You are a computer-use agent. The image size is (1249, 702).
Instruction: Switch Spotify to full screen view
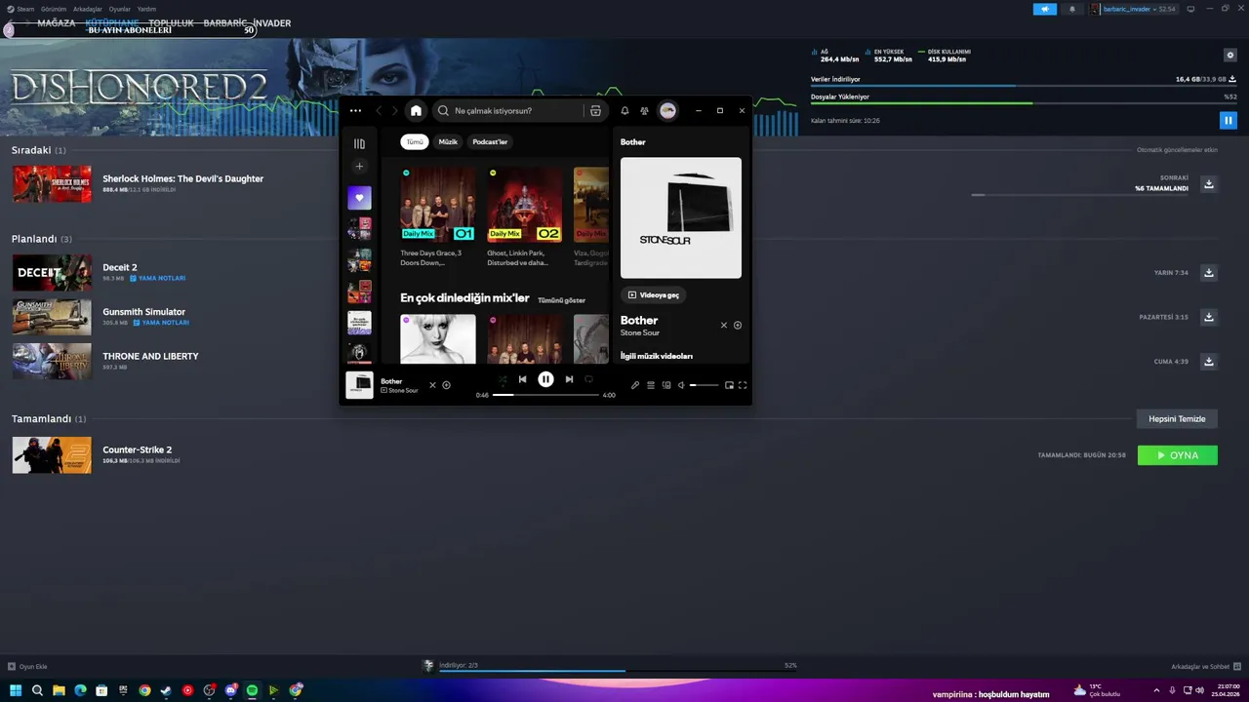coord(743,385)
